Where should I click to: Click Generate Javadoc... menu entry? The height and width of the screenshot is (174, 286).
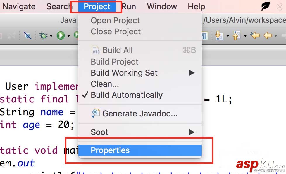(x=140, y=113)
